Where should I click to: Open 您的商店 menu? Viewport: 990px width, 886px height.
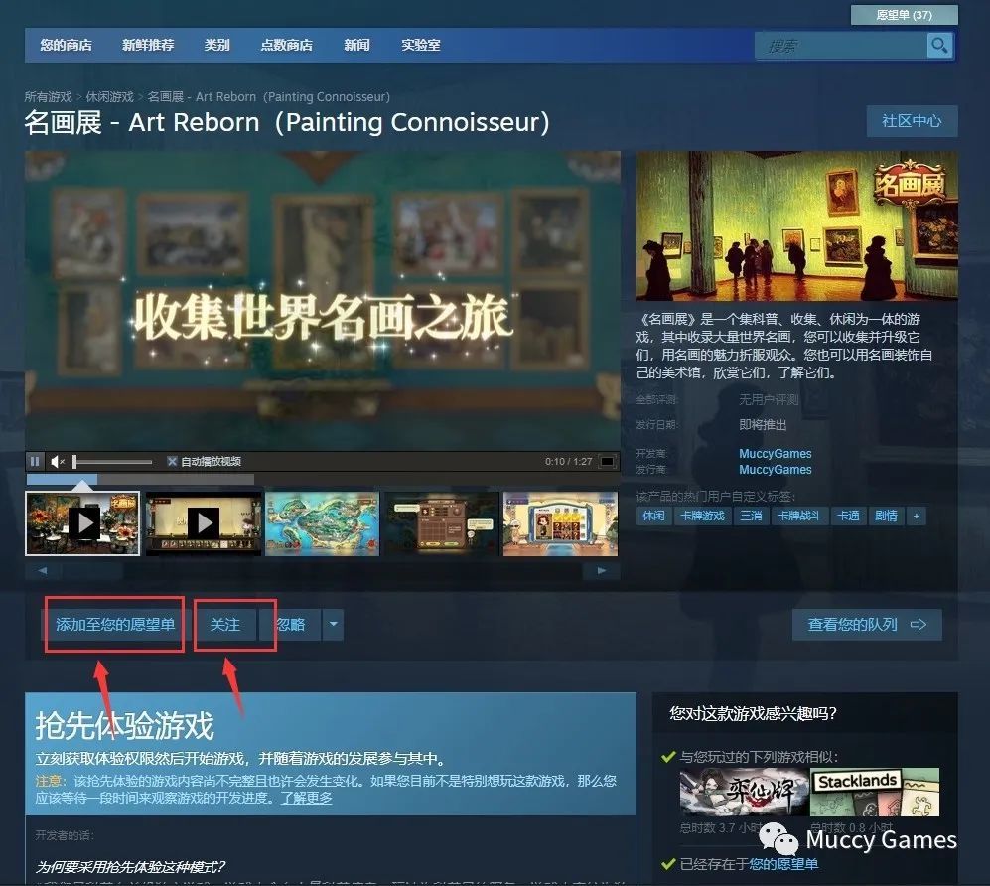click(x=66, y=45)
